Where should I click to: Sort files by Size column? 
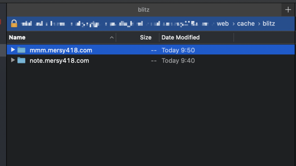pos(145,37)
